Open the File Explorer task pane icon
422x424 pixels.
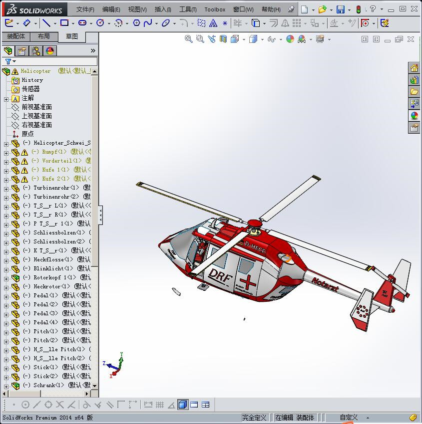coord(414,92)
